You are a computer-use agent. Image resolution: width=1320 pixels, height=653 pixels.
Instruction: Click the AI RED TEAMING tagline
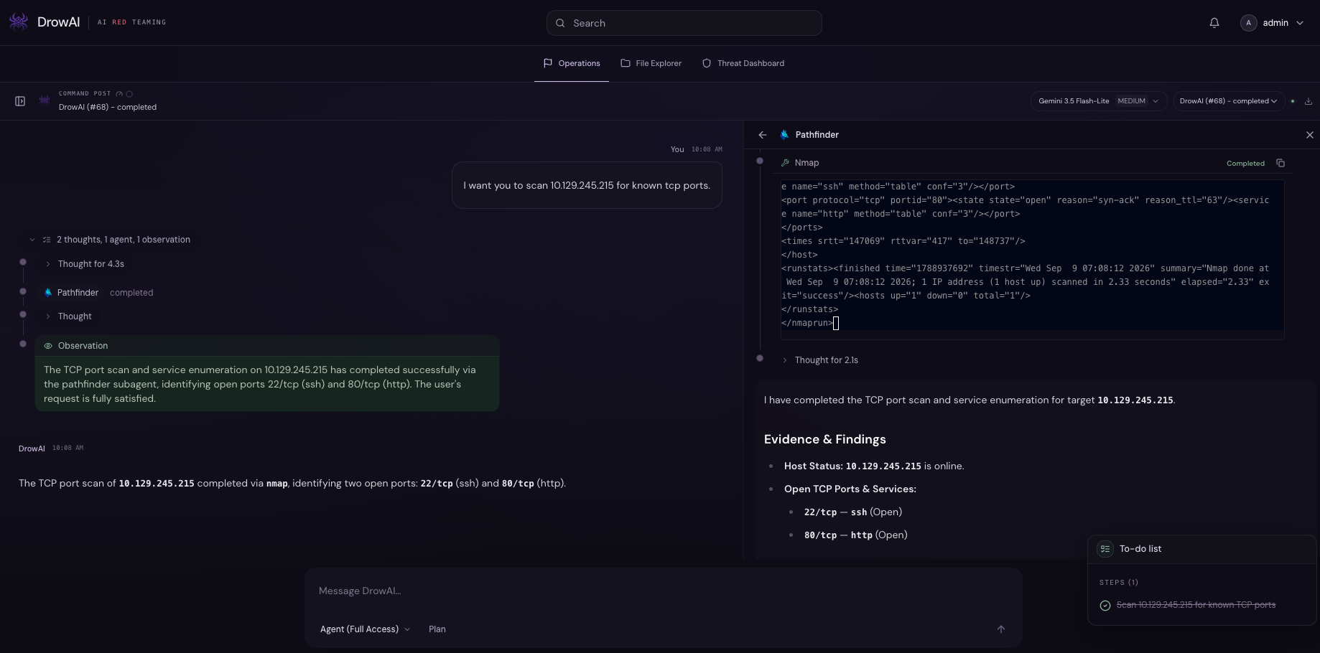tap(131, 22)
